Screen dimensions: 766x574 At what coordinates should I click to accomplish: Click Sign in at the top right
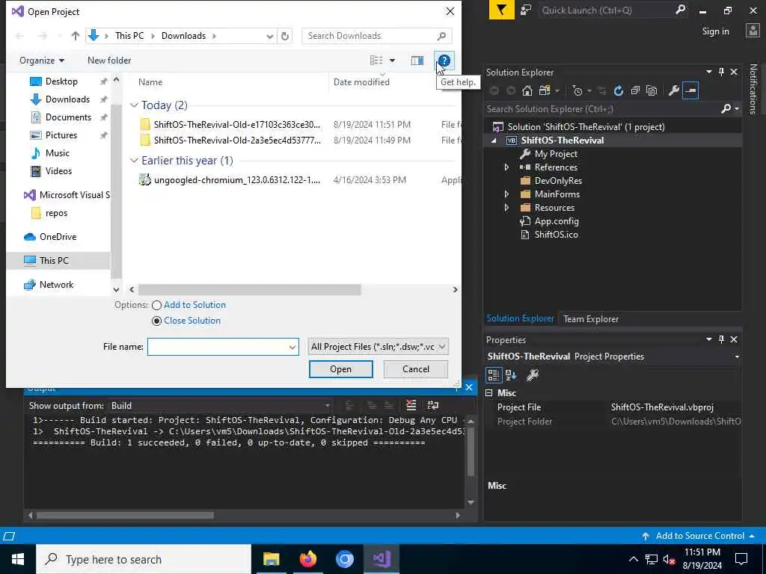point(715,31)
